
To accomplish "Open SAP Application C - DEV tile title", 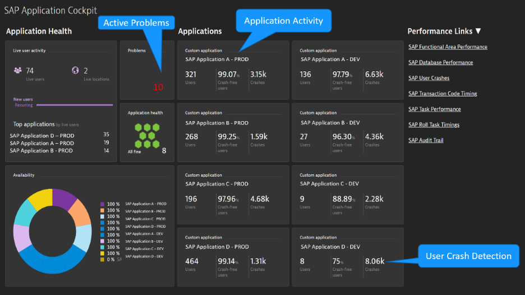I will pos(329,184).
